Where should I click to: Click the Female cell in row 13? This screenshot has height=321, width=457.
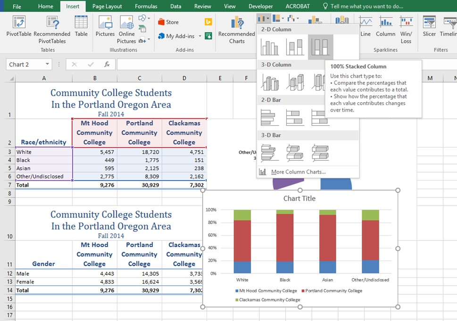pos(44,282)
